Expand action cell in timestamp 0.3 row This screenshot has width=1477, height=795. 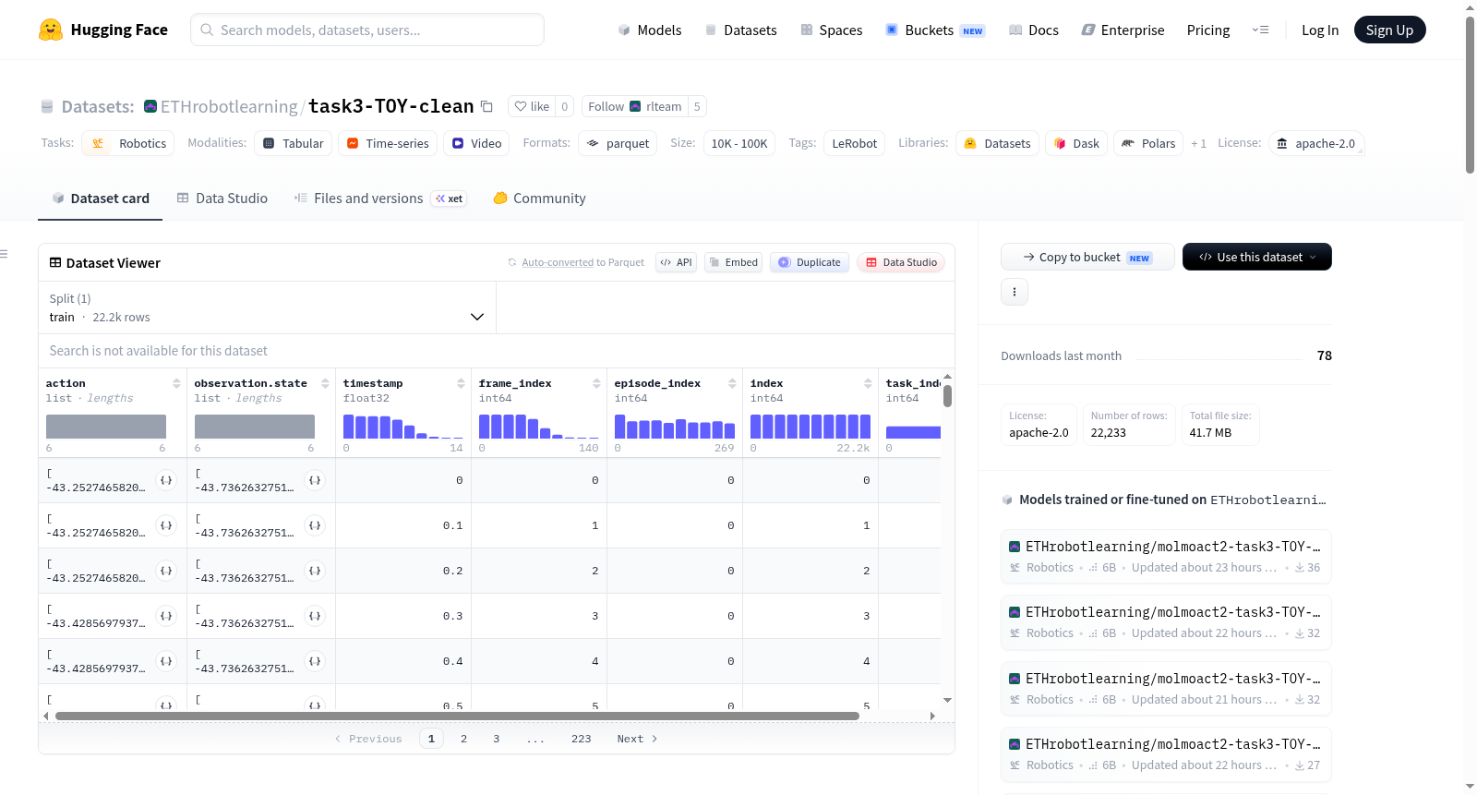click(166, 616)
